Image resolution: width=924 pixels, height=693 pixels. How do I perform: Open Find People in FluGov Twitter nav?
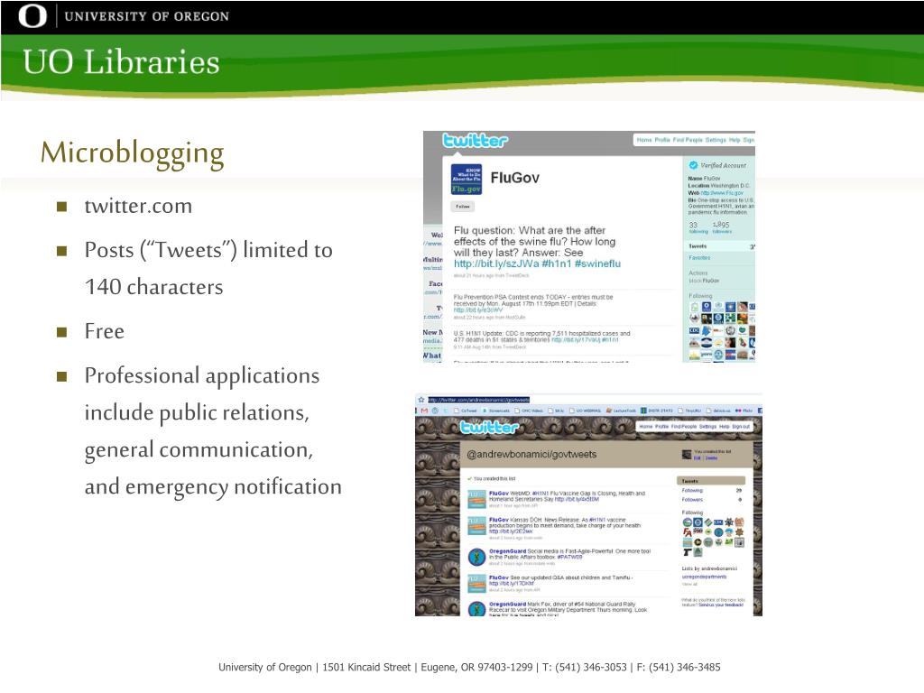(x=688, y=140)
